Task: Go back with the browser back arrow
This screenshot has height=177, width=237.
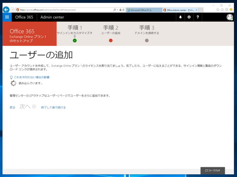Action: click(6, 10)
